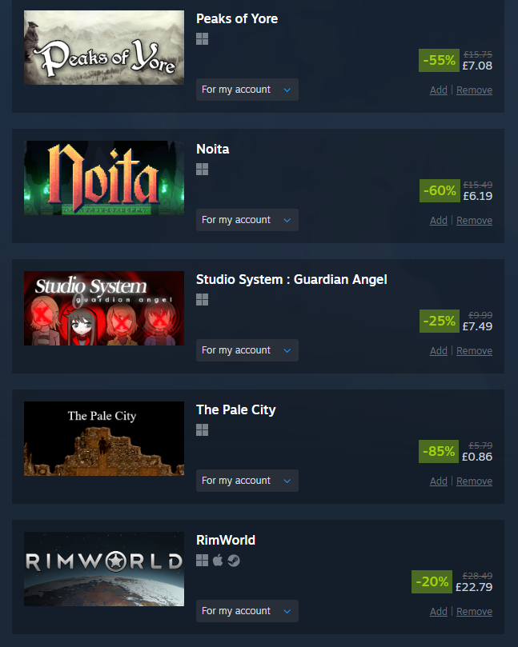Click the Windows icon under The Pale City
Screen dimensions: 518x647
click(x=202, y=430)
